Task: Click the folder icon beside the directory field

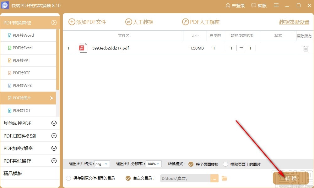Action: tap(224, 178)
